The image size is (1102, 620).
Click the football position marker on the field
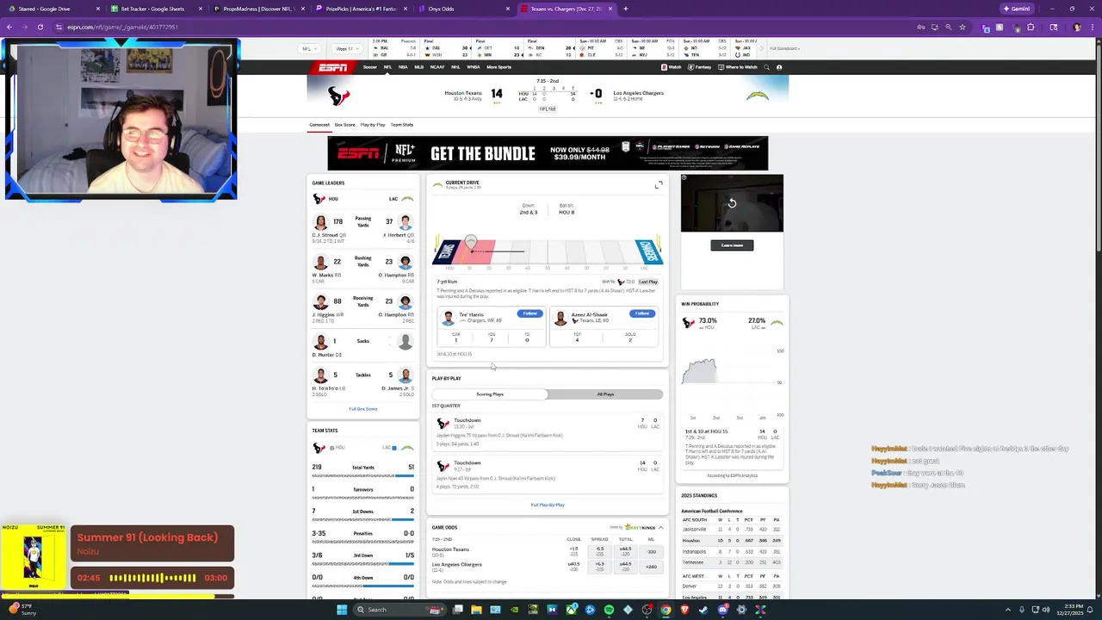(471, 241)
